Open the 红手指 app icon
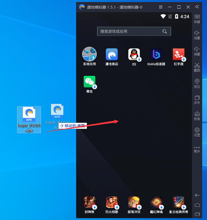The image size is (207, 220). pos(179,54)
